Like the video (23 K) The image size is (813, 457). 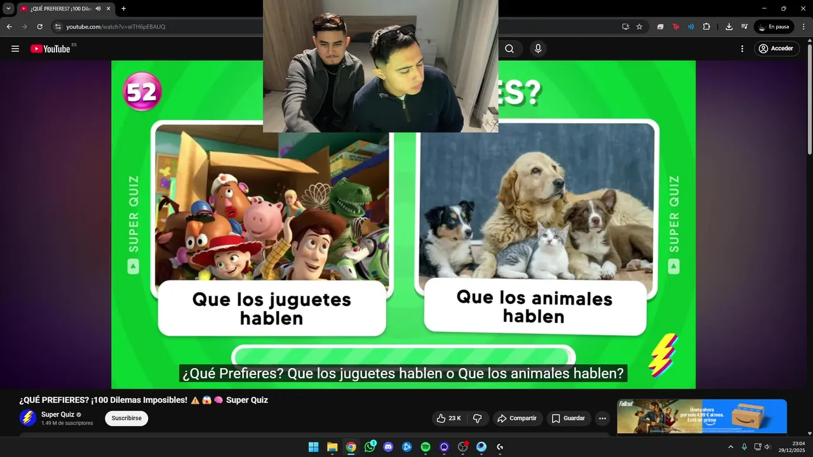[449, 418]
